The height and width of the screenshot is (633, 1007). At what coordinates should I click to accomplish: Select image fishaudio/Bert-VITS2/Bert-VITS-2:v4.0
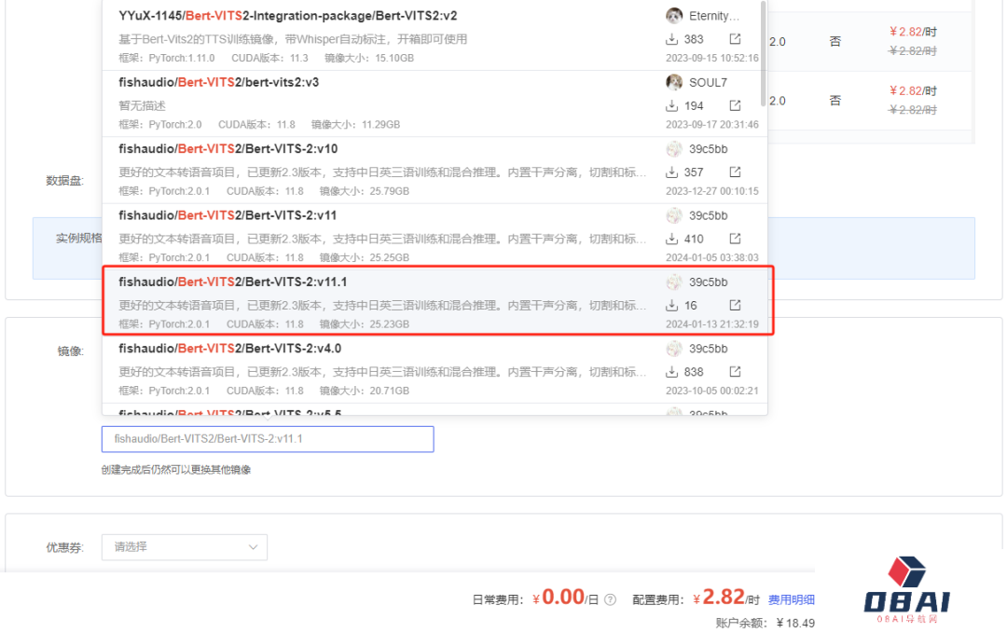(435, 370)
